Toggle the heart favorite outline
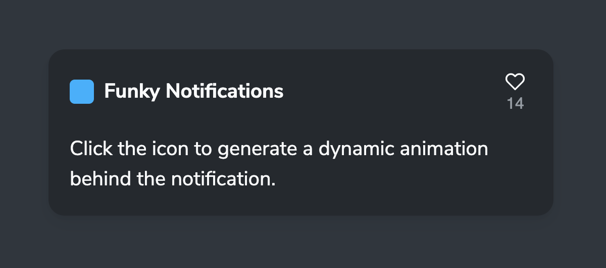Image resolution: width=606 pixels, height=268 pixels. (515, 82)
